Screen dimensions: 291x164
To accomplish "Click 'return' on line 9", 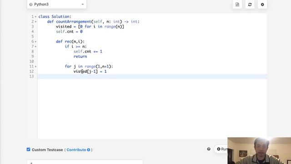I will [80, 56].
